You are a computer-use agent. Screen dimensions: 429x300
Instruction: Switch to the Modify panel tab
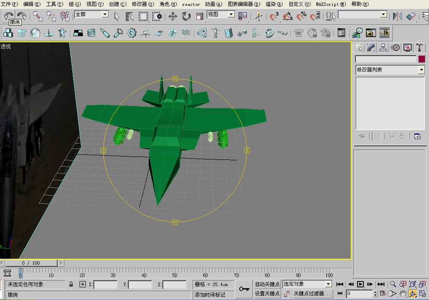pyautogui.click(x=371, y=48)
